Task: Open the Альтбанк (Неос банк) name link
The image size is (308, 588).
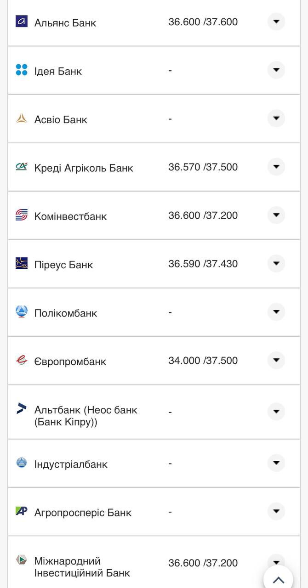Action: 86,416
